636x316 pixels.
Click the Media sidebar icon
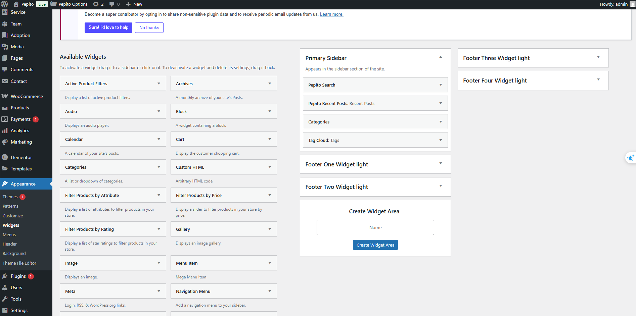5,47
